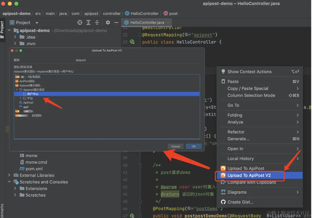The image size is (312, 218).
Task: Expand the .idea folder
Action: coord(15,37)
